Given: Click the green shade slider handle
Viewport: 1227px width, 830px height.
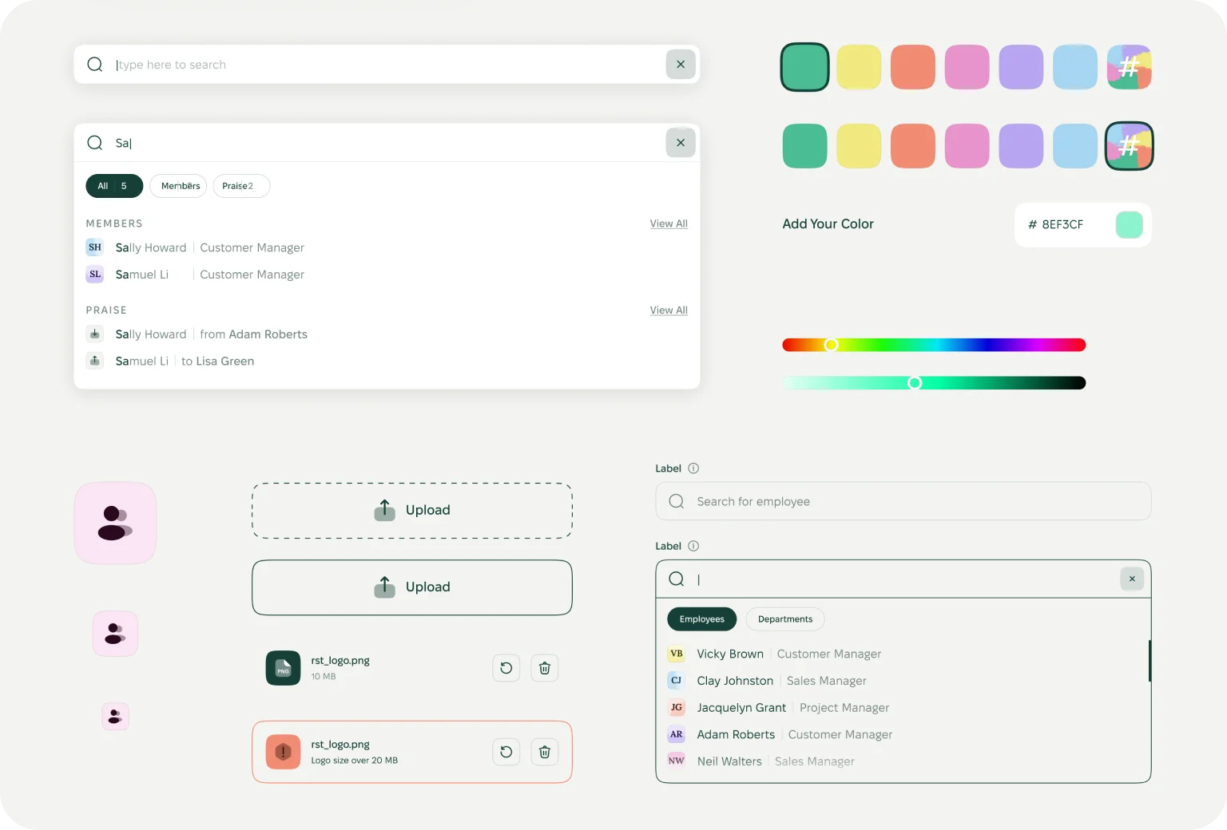Looking at the screenshot, I should pos(915,383).
